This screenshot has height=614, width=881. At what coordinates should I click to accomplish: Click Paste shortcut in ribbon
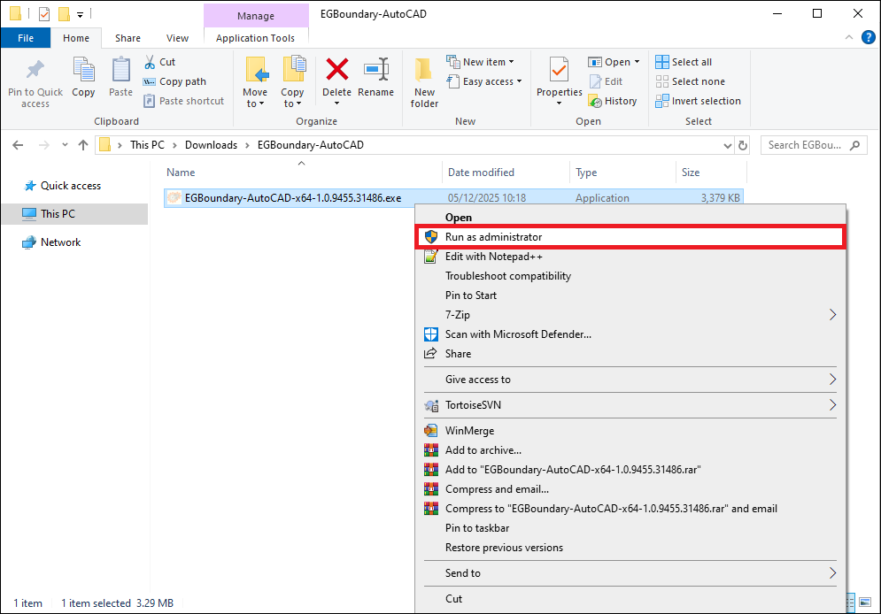click(x=184, y=101)
